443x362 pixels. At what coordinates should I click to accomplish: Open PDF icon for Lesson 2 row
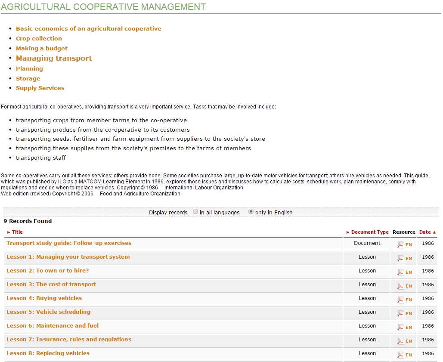[x=400, y=272]
